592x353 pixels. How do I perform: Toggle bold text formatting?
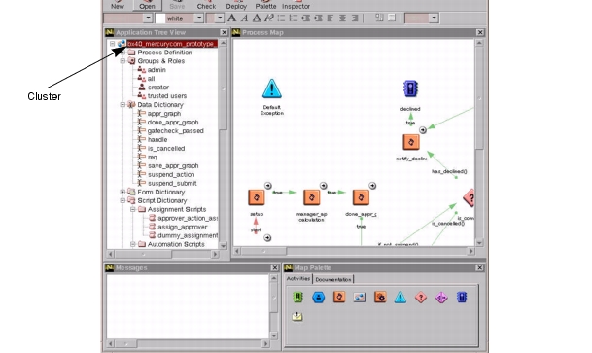[231, 18]
